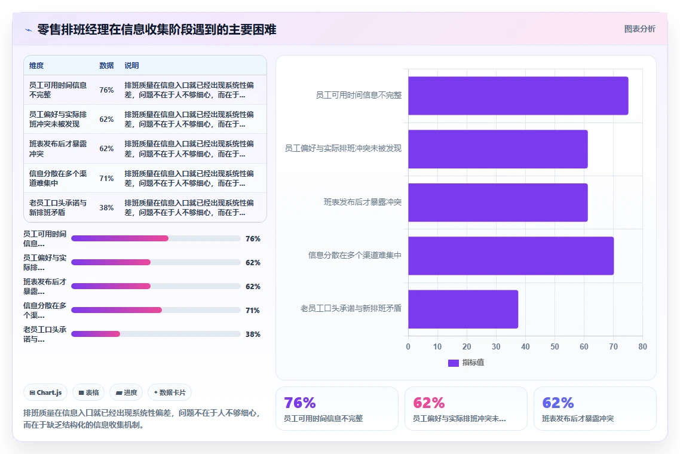Click 62% in the 班表发布后才暴露冲突 table row
Image resolution: width=680 pixels, height=454 pixels.
point(107,149)
